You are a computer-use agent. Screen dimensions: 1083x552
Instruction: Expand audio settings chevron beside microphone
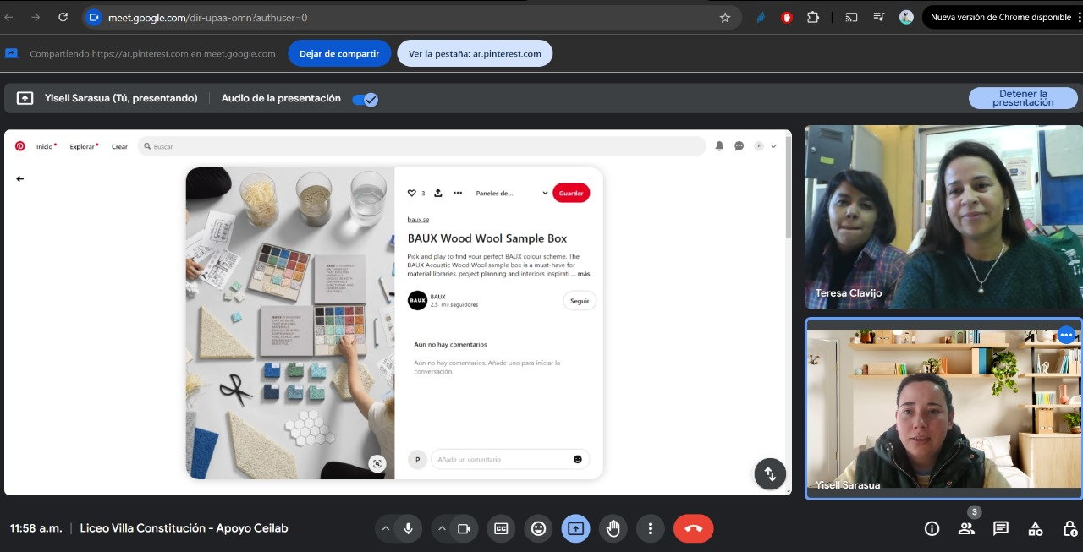click(386, 528)
